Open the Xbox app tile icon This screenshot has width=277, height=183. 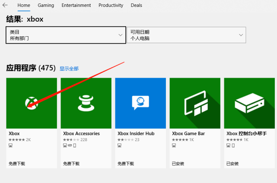pos(32,103)
